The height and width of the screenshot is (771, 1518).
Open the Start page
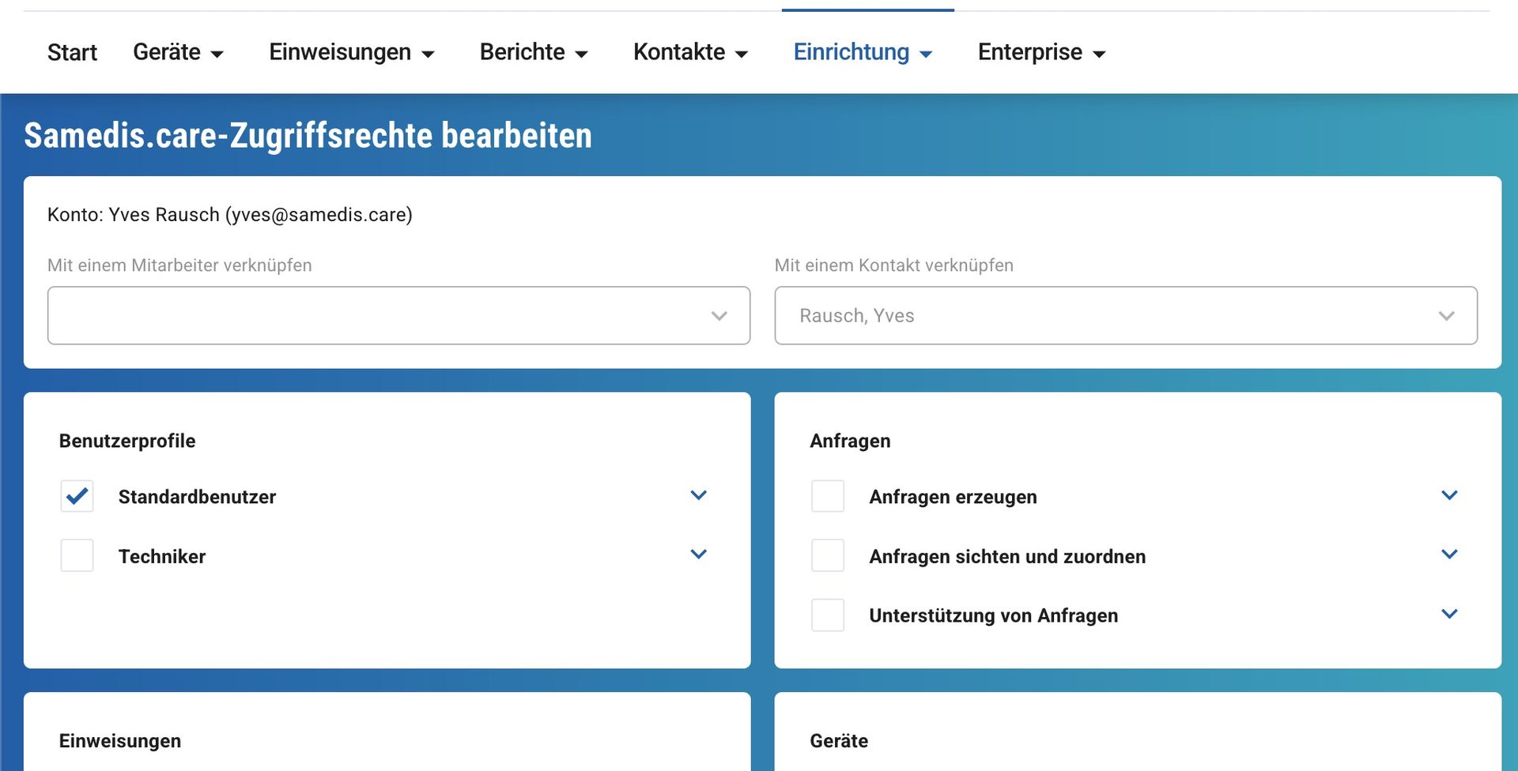(72, 52)
